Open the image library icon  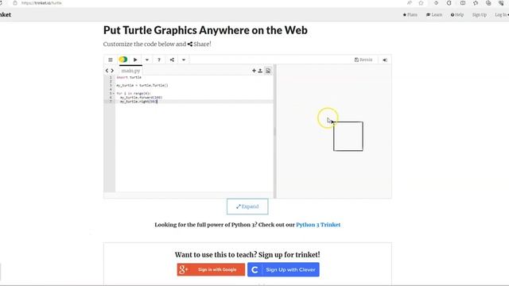pos(268,71)
